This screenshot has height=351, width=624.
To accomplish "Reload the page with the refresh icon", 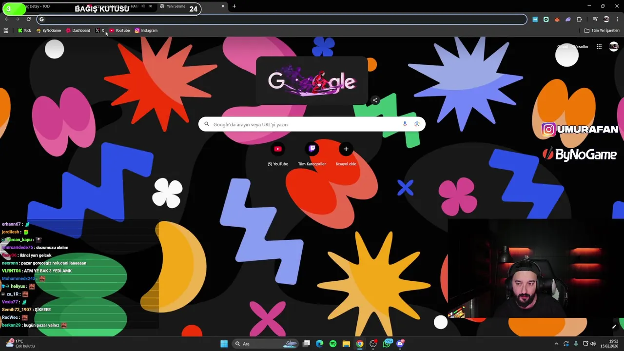I will click(x=29, y=19).
